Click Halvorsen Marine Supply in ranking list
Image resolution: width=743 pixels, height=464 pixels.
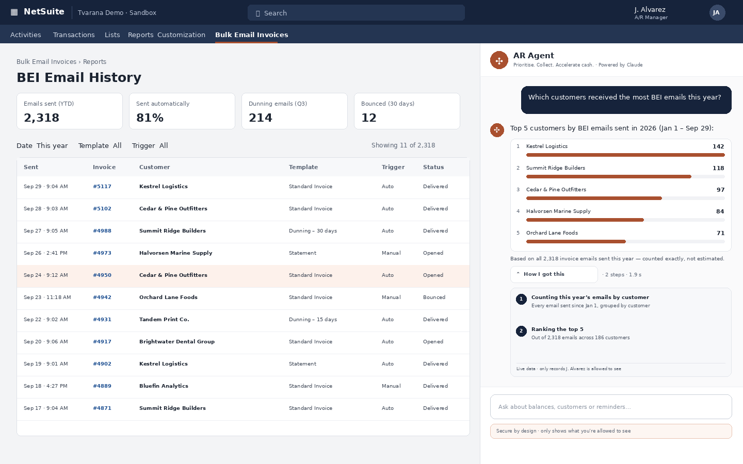click(x=558, y=211)
